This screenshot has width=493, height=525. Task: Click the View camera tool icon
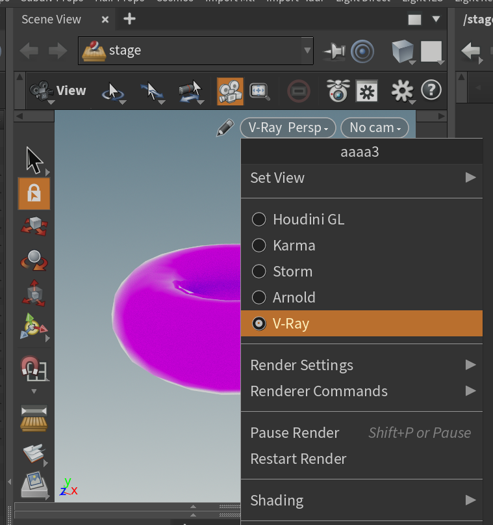pyautogui.click(x=42, y=90)
